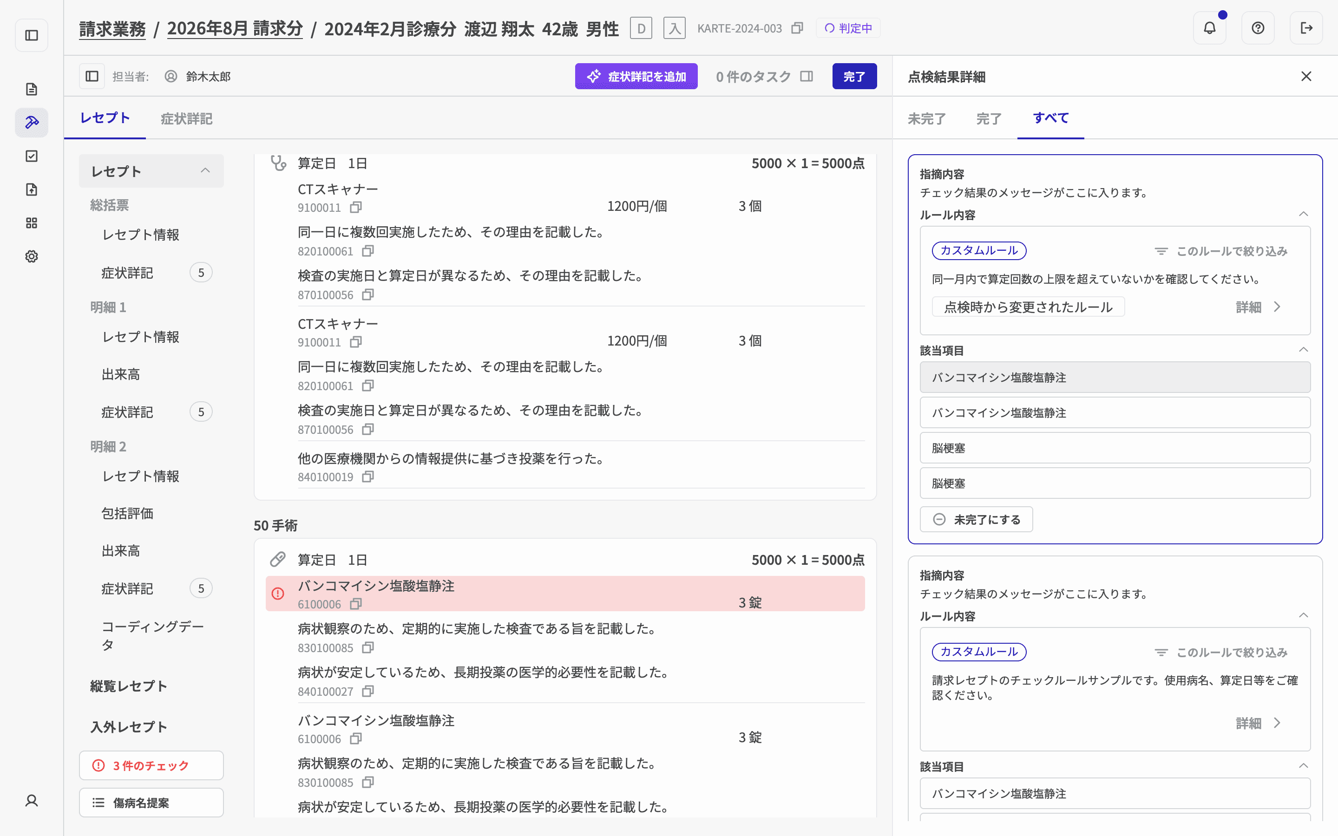The height and width of the screenshot is (836, 1338).
Task: Click the logout icon
Action: (1306, 28)
